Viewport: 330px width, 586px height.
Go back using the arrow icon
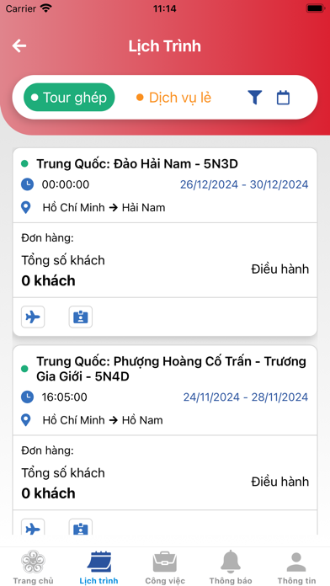tap(19, 46)
